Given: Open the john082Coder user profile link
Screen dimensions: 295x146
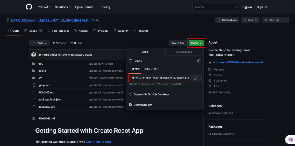Looking at the screenshot, I should pyautogui.click(x=23, y=20).
